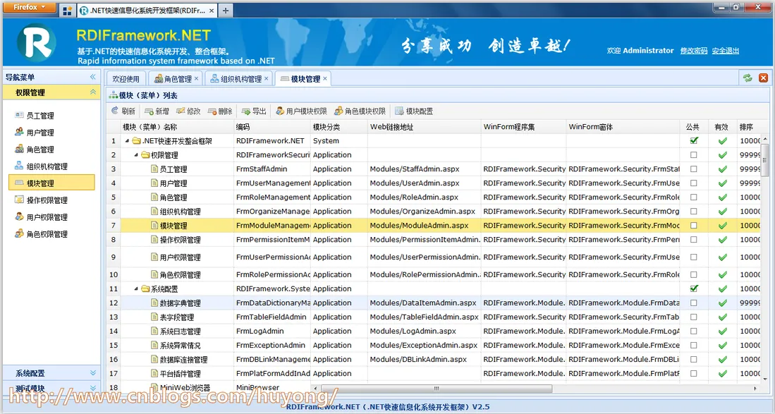Toggle 公共 checkbox for 员工管理 row

694,169
